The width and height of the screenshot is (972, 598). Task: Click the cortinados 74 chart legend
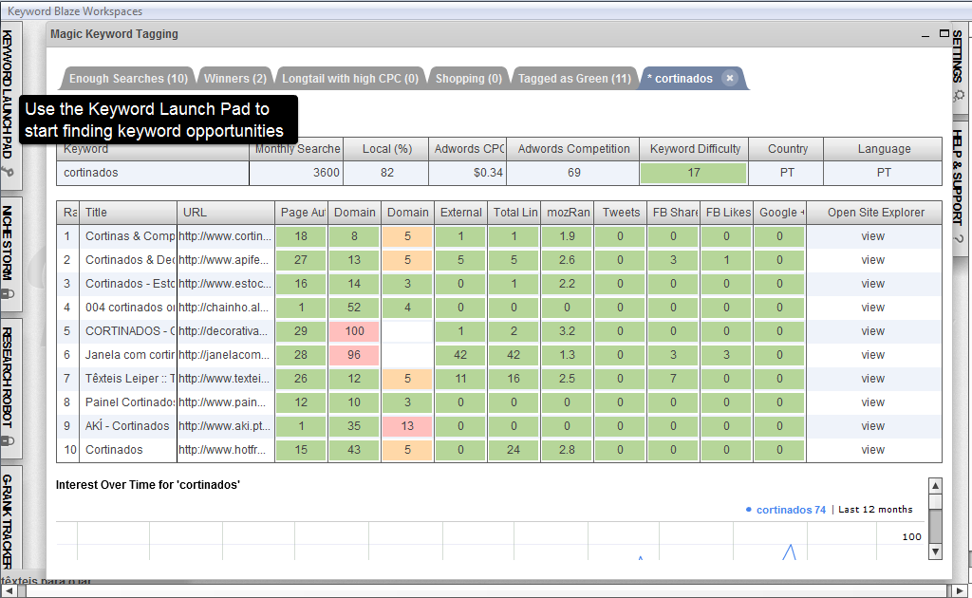(x=786, y=510)
